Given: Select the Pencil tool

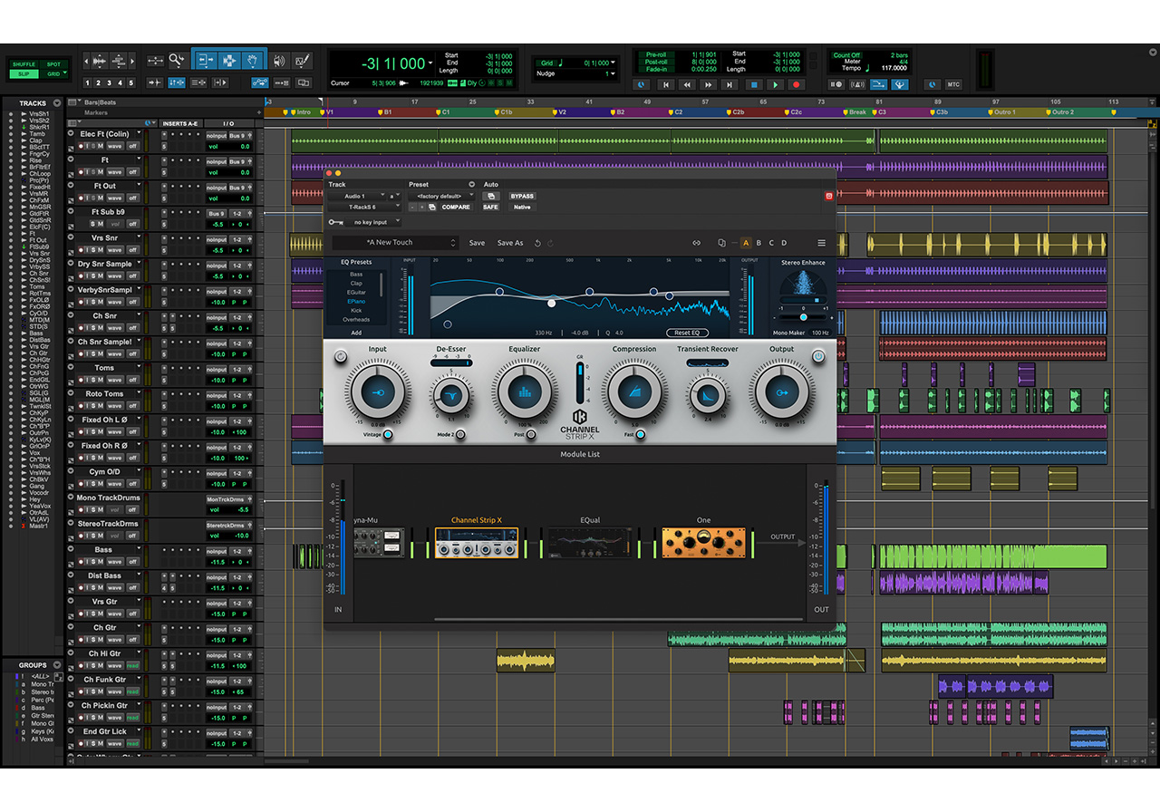Looking at the screenshot, I should click(x=303, y=61).
